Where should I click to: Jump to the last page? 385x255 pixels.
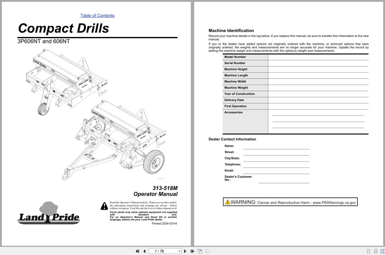[192, 251]
